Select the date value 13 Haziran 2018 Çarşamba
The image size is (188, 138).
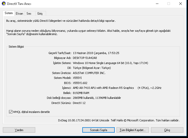click(x=90, y=53)
